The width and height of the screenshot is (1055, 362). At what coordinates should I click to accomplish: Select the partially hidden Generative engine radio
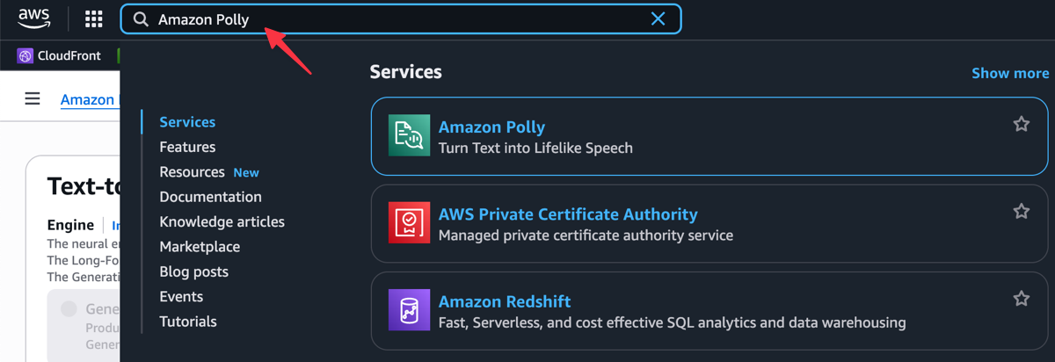(x=69, y=309)
